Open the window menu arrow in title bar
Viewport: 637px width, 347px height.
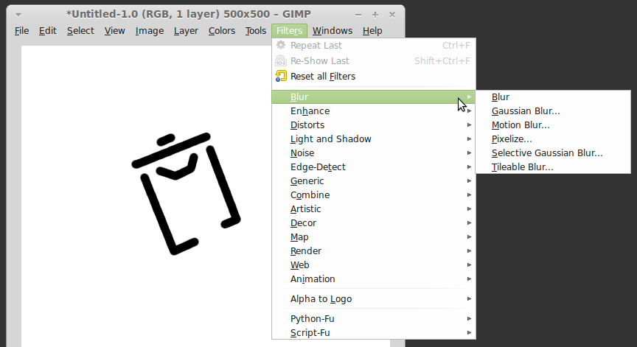tap(18, 15)
